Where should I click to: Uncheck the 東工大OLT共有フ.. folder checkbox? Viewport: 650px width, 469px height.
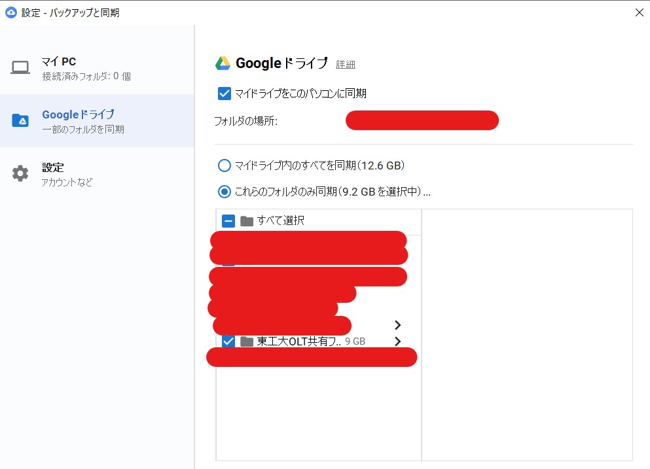click(x=228, y=341)
